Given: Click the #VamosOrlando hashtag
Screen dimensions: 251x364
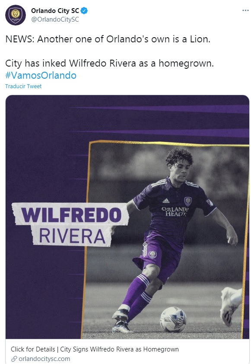Looking at the screenshot, I should tap(41, 76).
